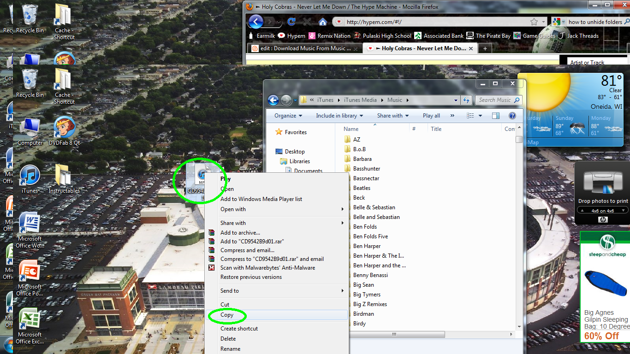Image resolution: width=630 pixels, height=354 pixels.
Task: Open The Pirate Bay bookmark
Action: click(x=488, y=35)
